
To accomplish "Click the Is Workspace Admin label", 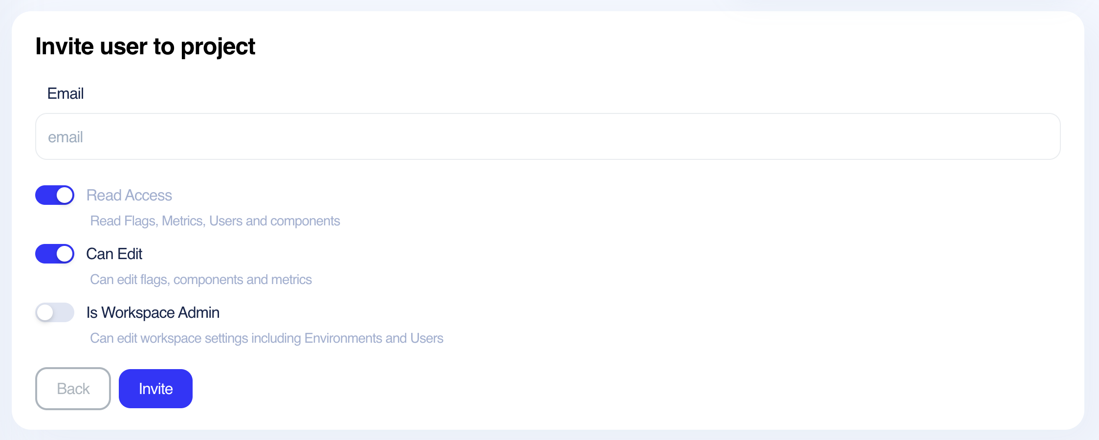I will [x=153, y=312].
